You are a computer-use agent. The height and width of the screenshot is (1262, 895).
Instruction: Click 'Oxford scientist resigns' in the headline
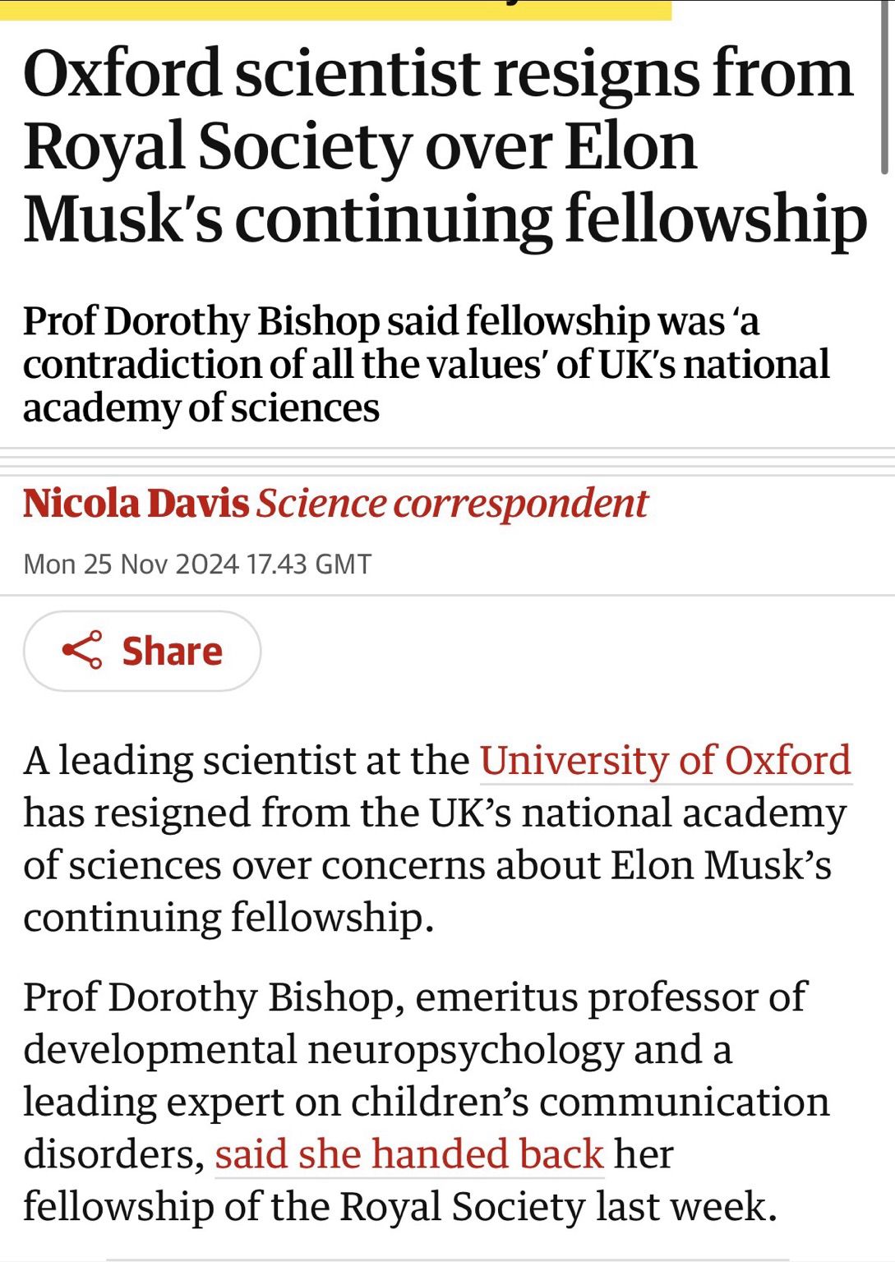(279, 74)
